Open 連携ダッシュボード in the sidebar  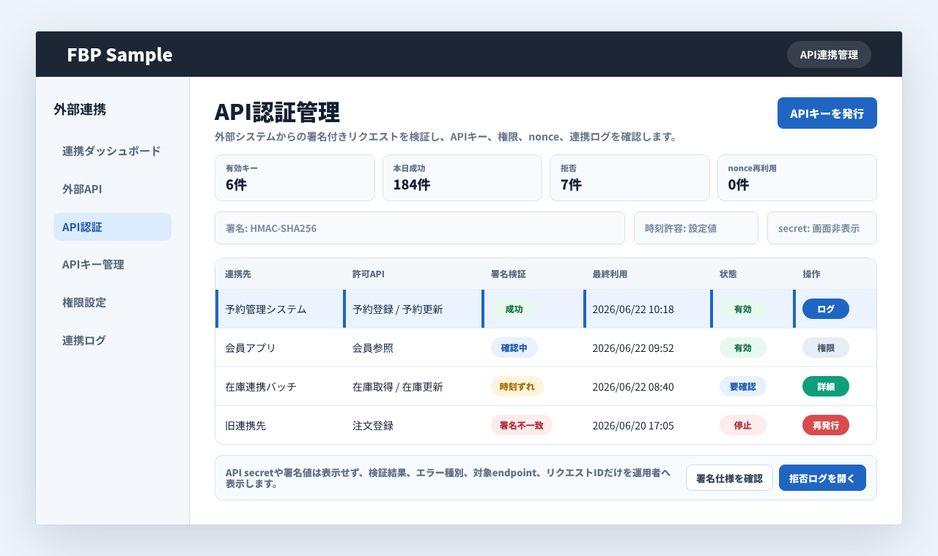tap(112, 151)
